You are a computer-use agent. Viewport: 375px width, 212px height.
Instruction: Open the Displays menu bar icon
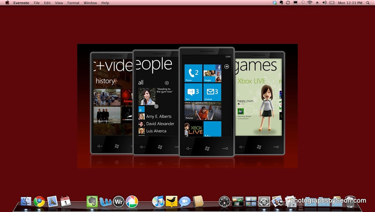point(295,3)
